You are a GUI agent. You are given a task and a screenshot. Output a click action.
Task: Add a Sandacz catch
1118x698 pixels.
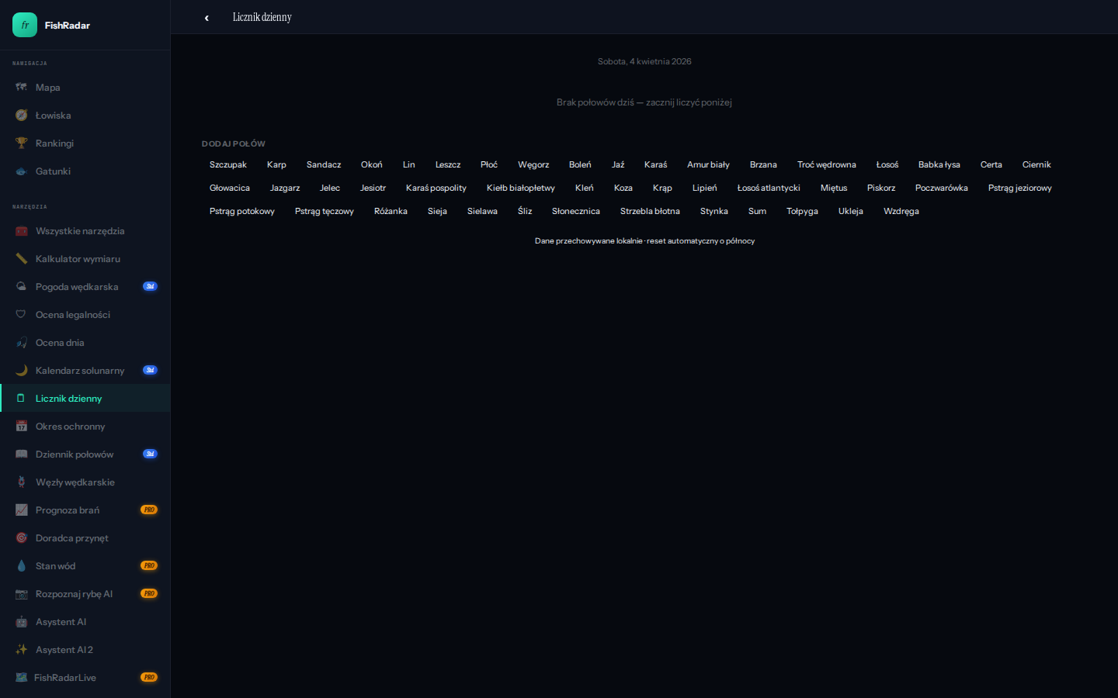(324, 164)
